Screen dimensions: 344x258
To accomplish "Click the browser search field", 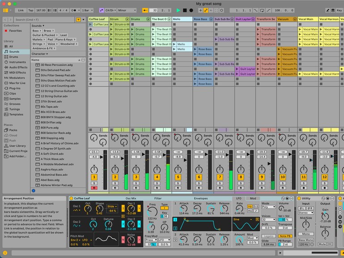I will pos(44,20).
